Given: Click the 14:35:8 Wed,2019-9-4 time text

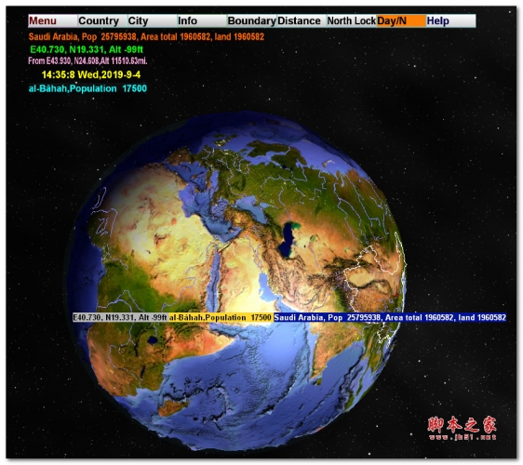Looking at the screenshot, I should [91, 74].
